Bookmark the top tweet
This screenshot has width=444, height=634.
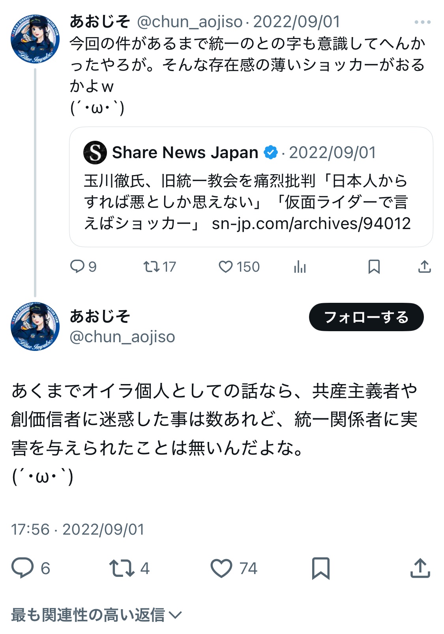374,267
